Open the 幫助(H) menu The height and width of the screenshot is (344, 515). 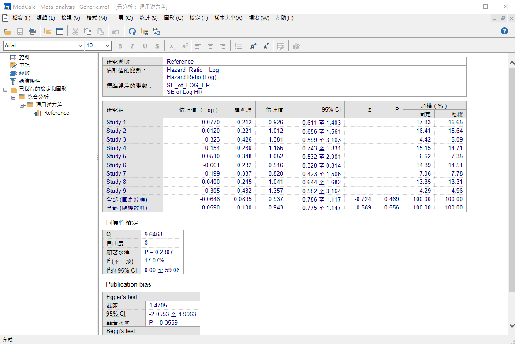point(284,18)
